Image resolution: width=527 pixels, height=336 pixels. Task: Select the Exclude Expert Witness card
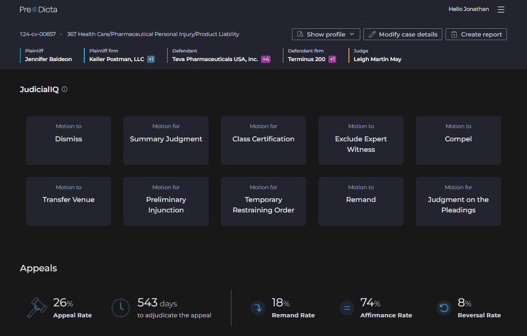[361, 140]
